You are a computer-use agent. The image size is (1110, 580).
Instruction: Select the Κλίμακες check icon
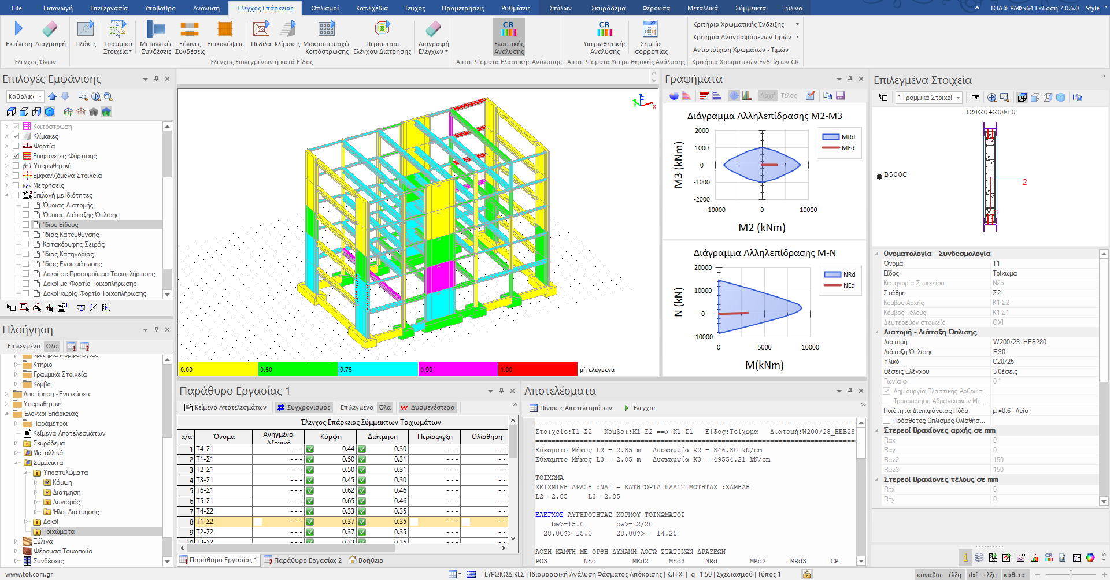pos(287,29)
